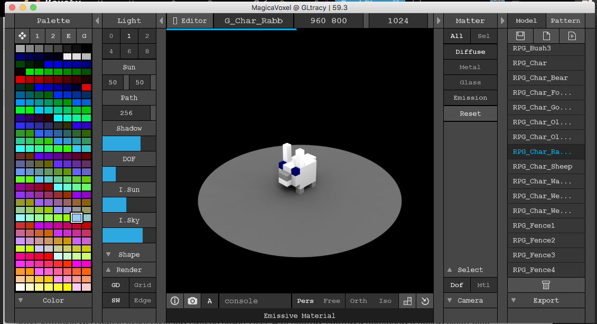Create a new model with the blank page icon
This screenshot has width=597, height=324.
546,36
